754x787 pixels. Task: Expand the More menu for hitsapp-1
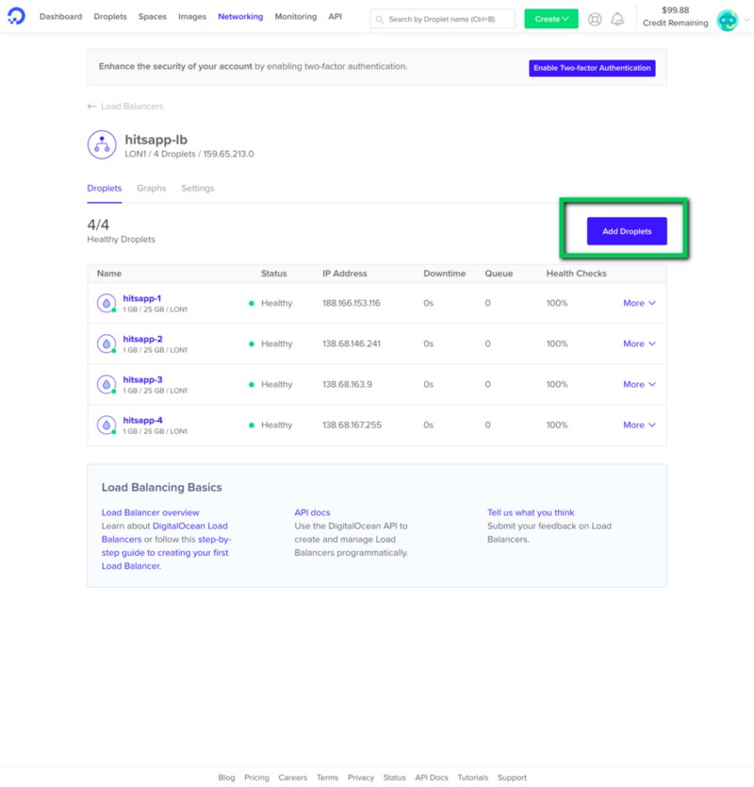[639, 303]
